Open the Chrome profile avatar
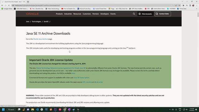Screen dimensions: 199x112 (x=193, y=5)
